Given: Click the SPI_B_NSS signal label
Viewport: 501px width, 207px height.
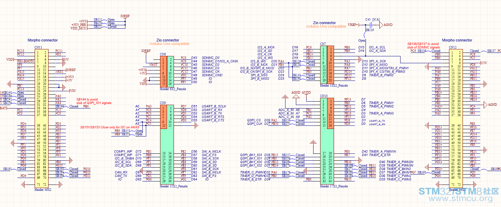Looking at the screenshot, I should click(x=259, y=75).
